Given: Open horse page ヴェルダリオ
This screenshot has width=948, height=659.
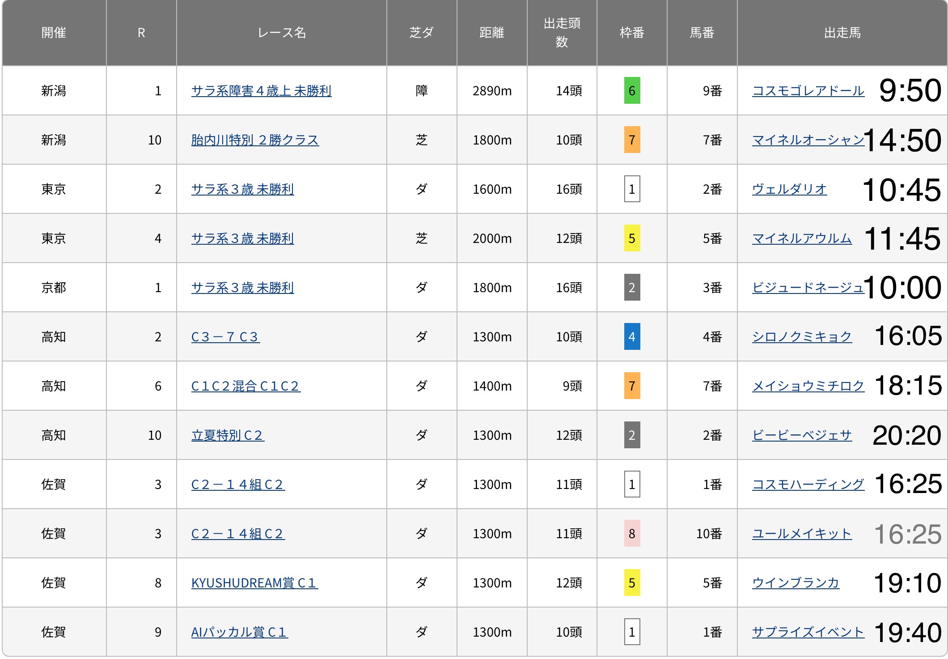Looking at the screenshot, I should (x=789, y=189).
